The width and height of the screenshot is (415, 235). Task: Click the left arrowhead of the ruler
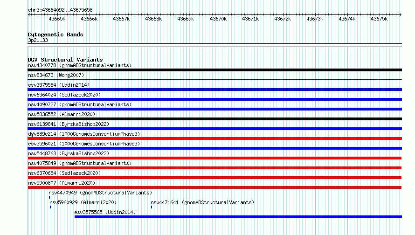[x=29, y=14]
